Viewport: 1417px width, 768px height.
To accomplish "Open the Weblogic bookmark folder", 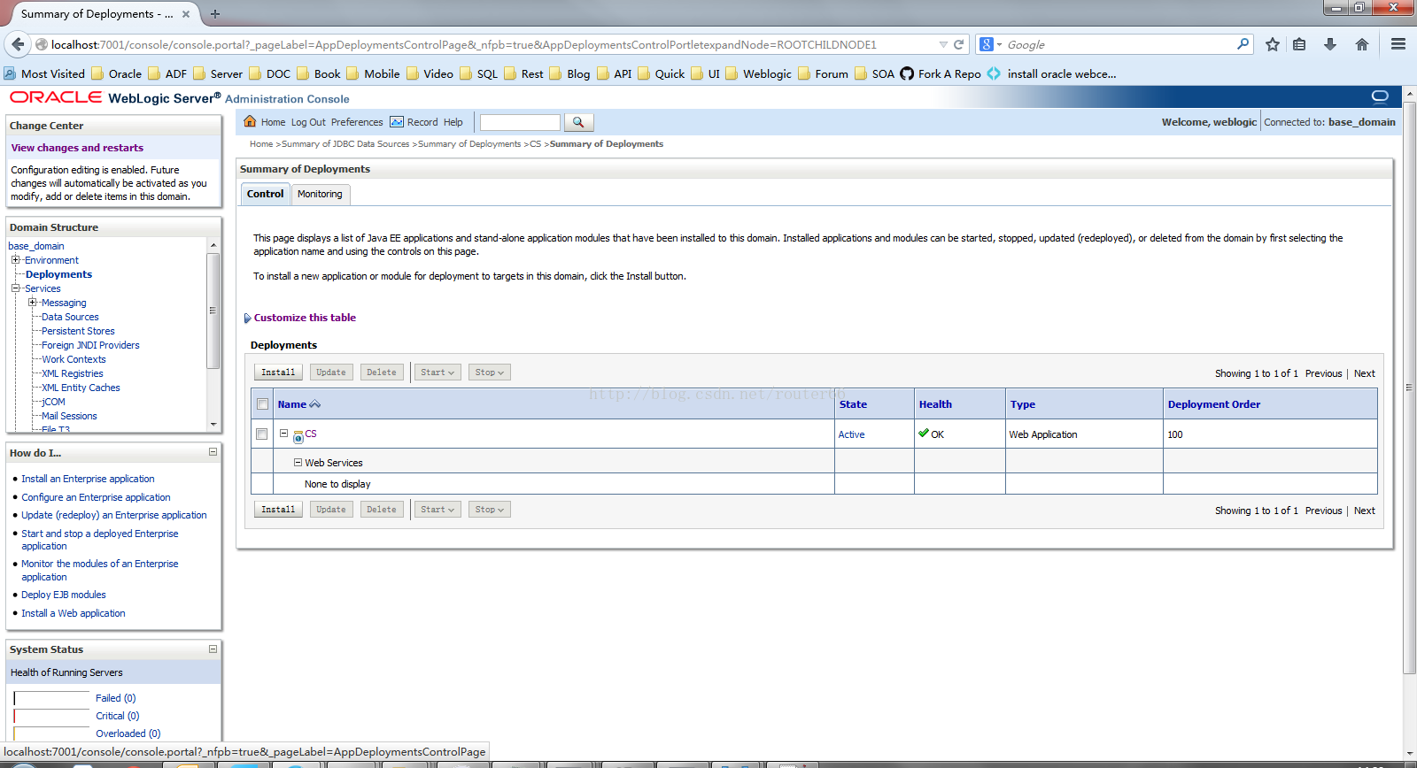I will [758, 73].
